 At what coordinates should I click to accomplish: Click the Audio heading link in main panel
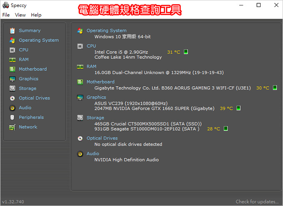point(93,154)
